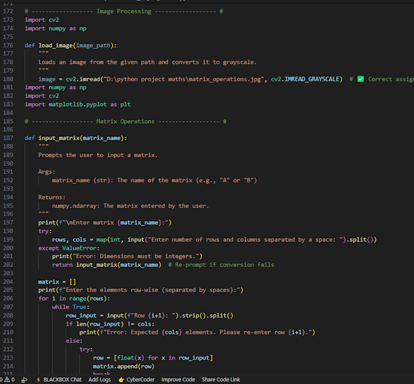Image resolution: width=414 pixels, height=384 pixels.
Task: Click cv2.IMREAD_GRAYSCALE constant
Action: pyautogui.click(x=305, y=79)
